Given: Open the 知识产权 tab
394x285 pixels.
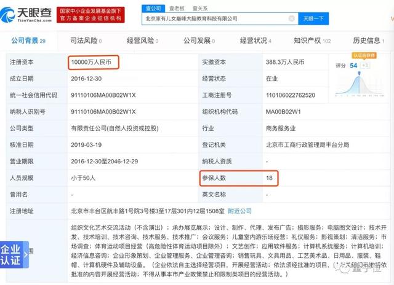Looking at the screenshot, I should click(x=312, y=41).
